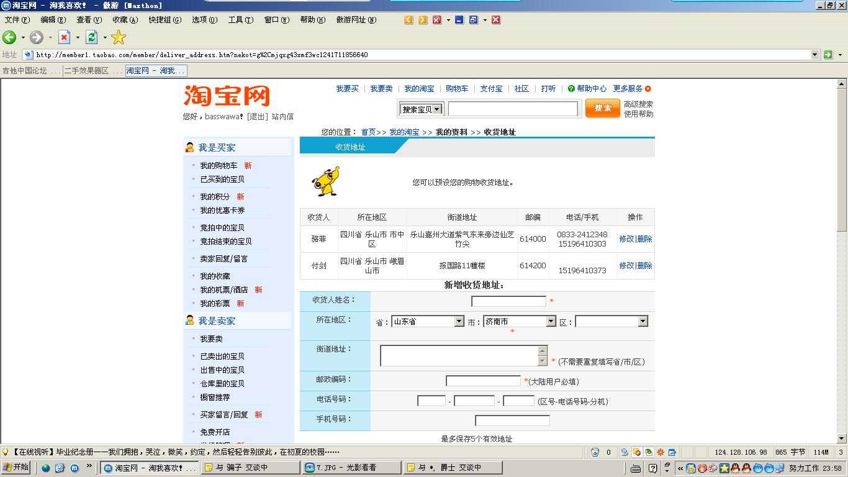Click the question mark help icon in taskbar
The height and width of the screenshot is (477, 848).
[652, 468]
